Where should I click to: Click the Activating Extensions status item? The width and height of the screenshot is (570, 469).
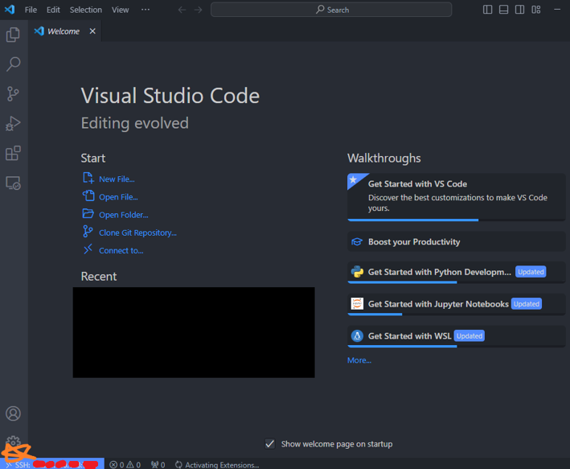(217, 465)
